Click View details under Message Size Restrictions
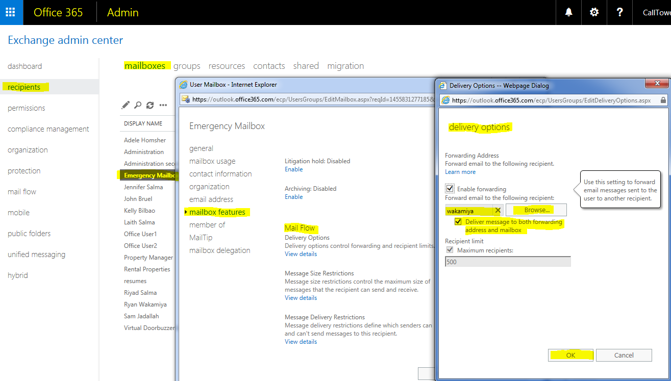Screen dimensions: 671x381 pos(301,298)
